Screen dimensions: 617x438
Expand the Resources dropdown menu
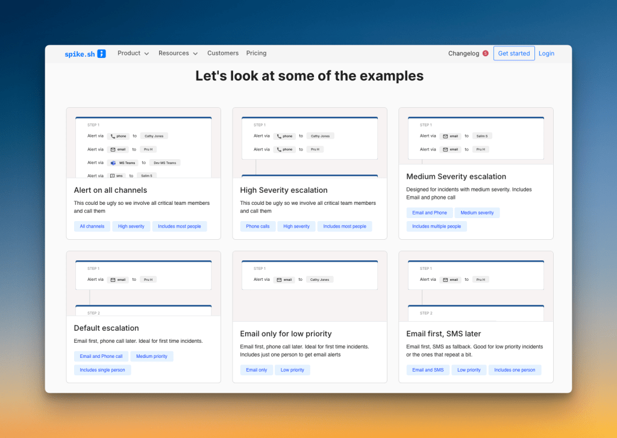(x=178, y=53)
